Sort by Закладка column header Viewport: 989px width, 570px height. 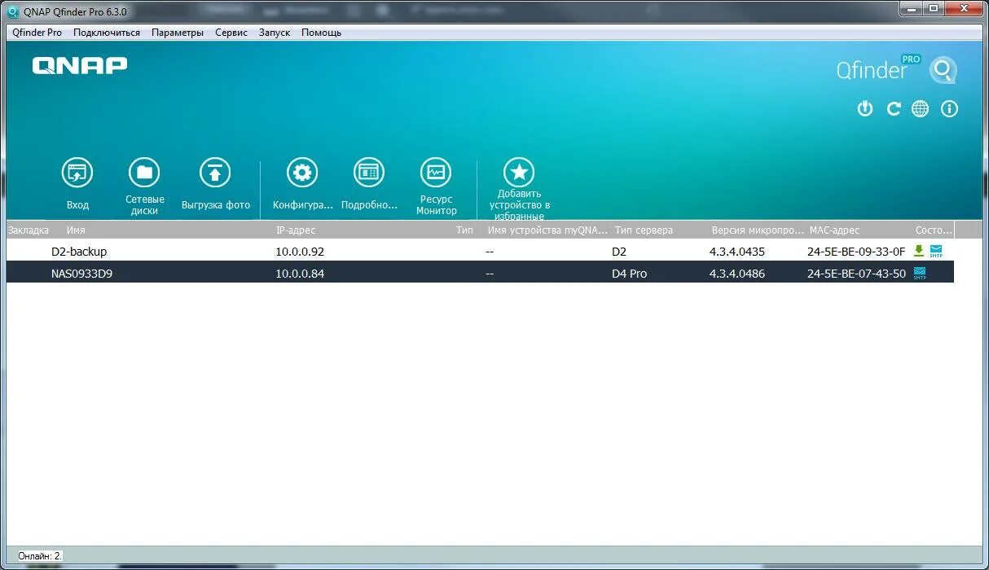point(29,230)
